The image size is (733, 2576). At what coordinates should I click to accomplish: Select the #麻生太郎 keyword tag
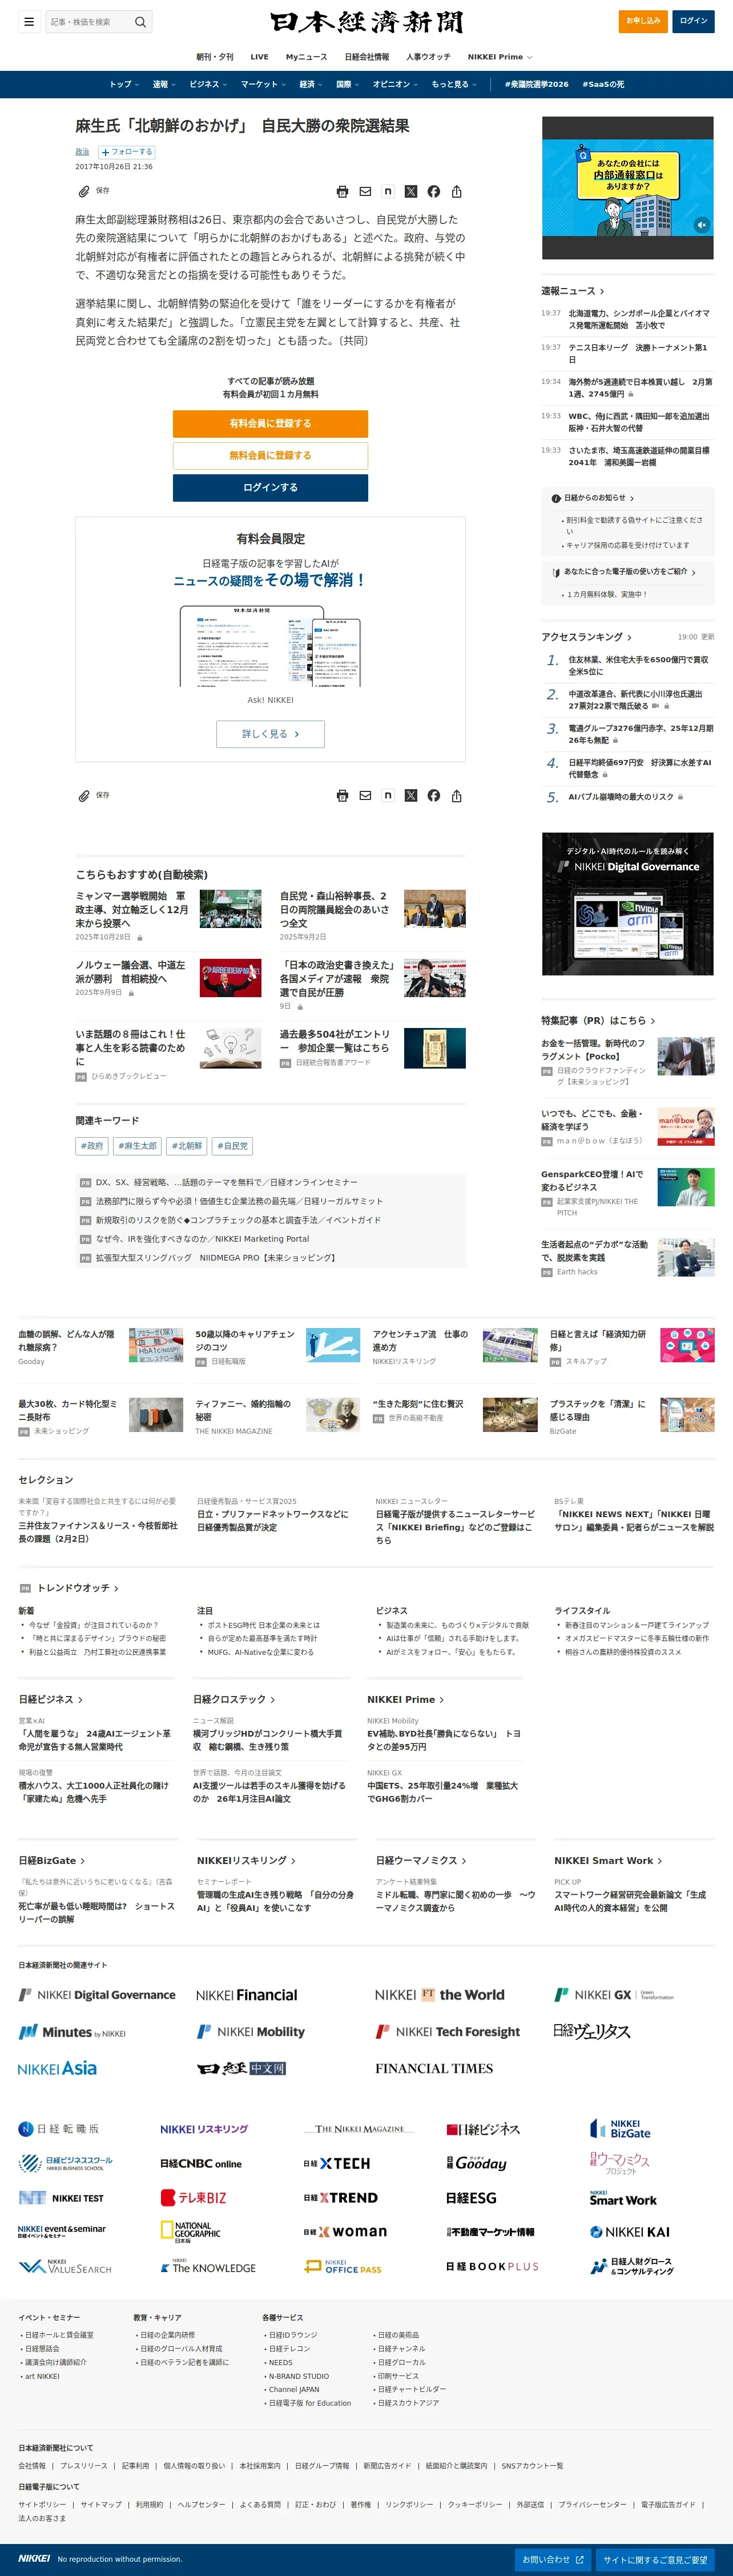138,1146
